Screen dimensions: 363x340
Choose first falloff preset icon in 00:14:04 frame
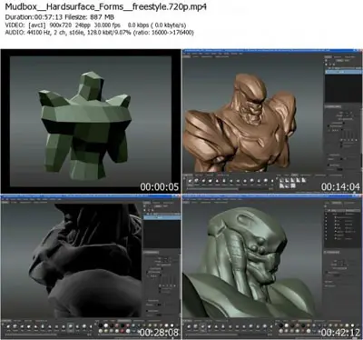pyautogui.click(x=281, y=180)
